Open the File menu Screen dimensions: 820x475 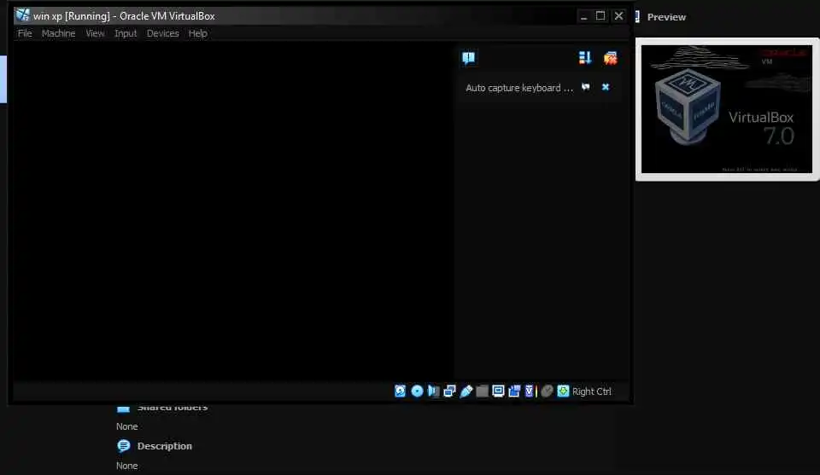pos(25,33)
